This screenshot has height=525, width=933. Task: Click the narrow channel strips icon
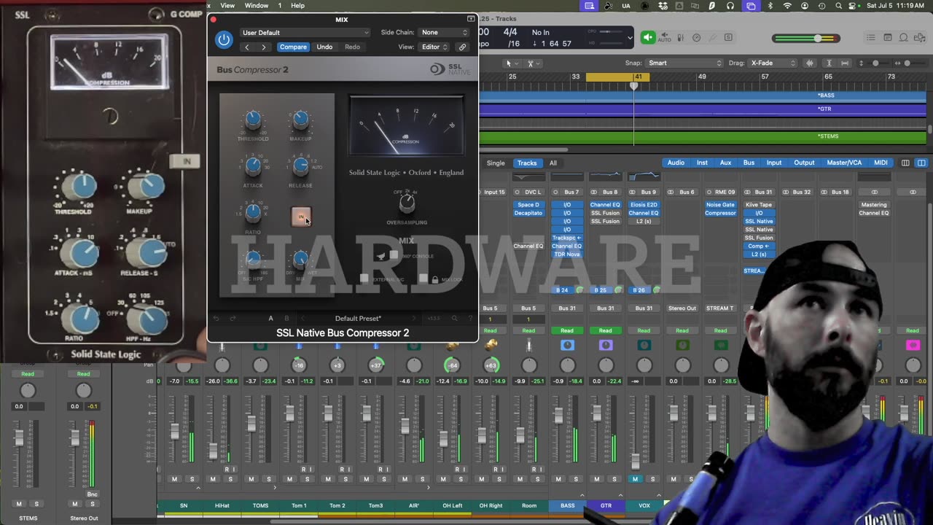coord(905,163)
